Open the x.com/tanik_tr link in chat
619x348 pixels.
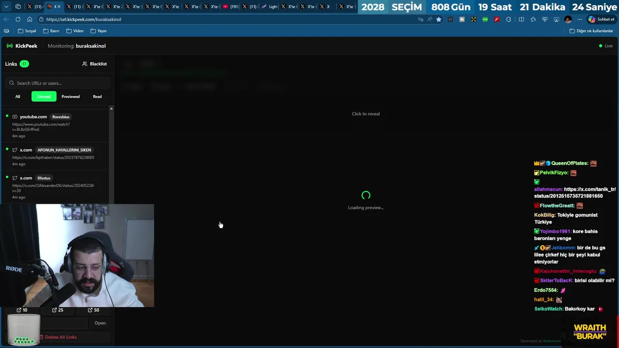575,193
